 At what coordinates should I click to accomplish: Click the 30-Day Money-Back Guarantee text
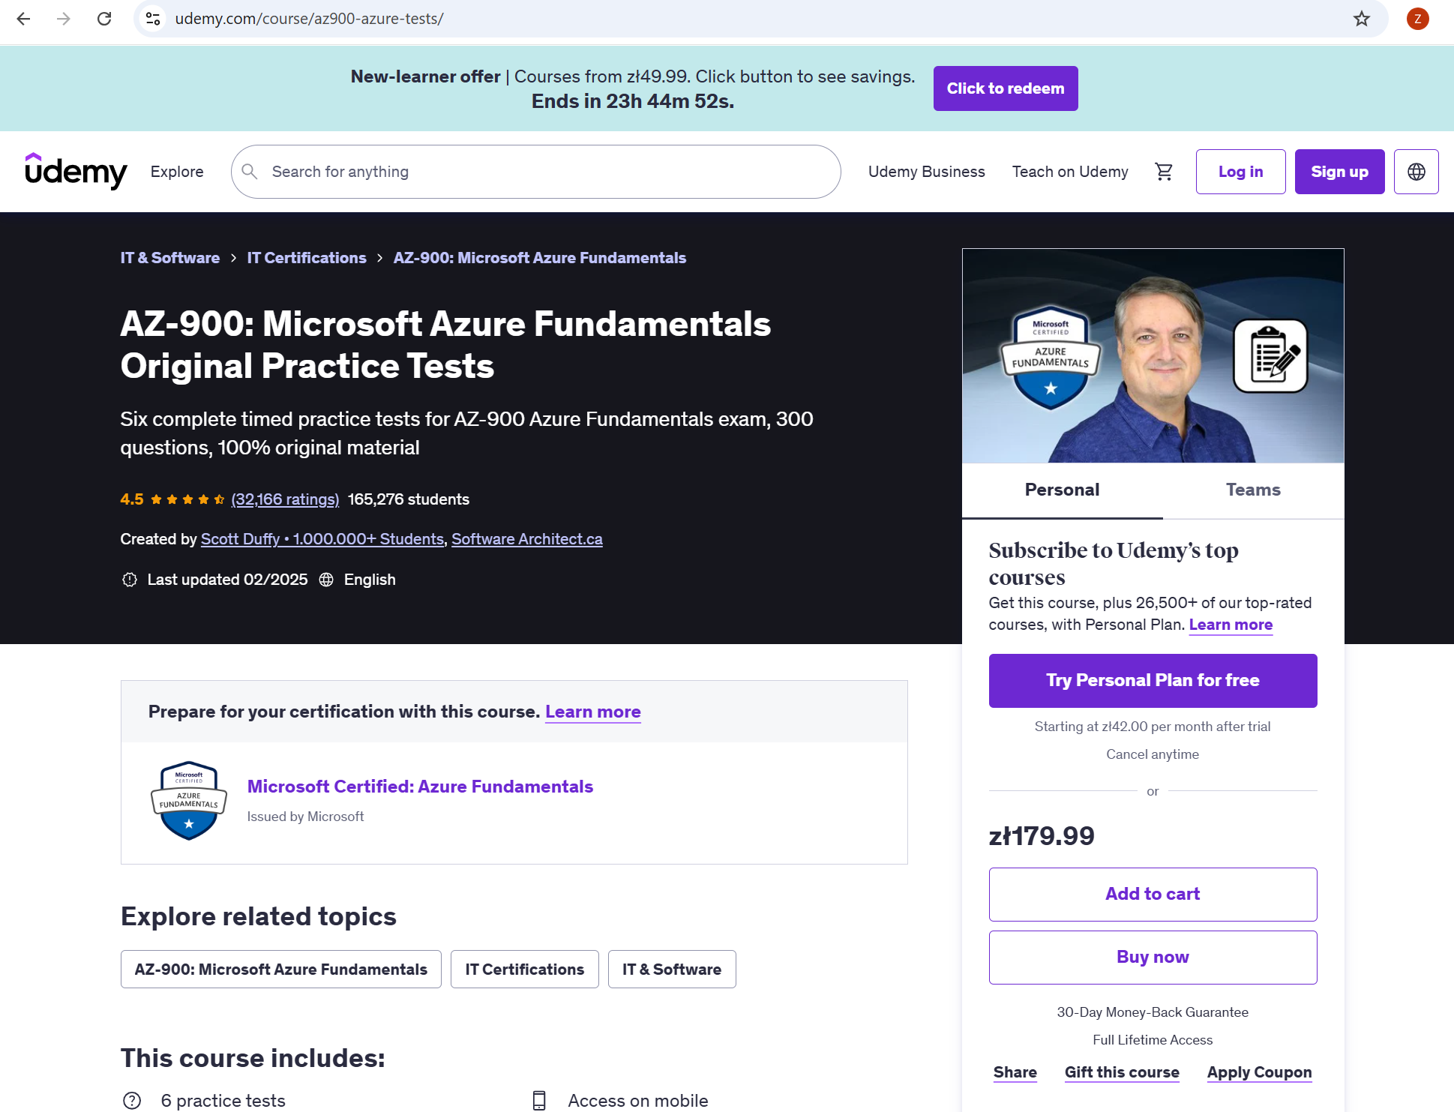pos(1153,1012)
